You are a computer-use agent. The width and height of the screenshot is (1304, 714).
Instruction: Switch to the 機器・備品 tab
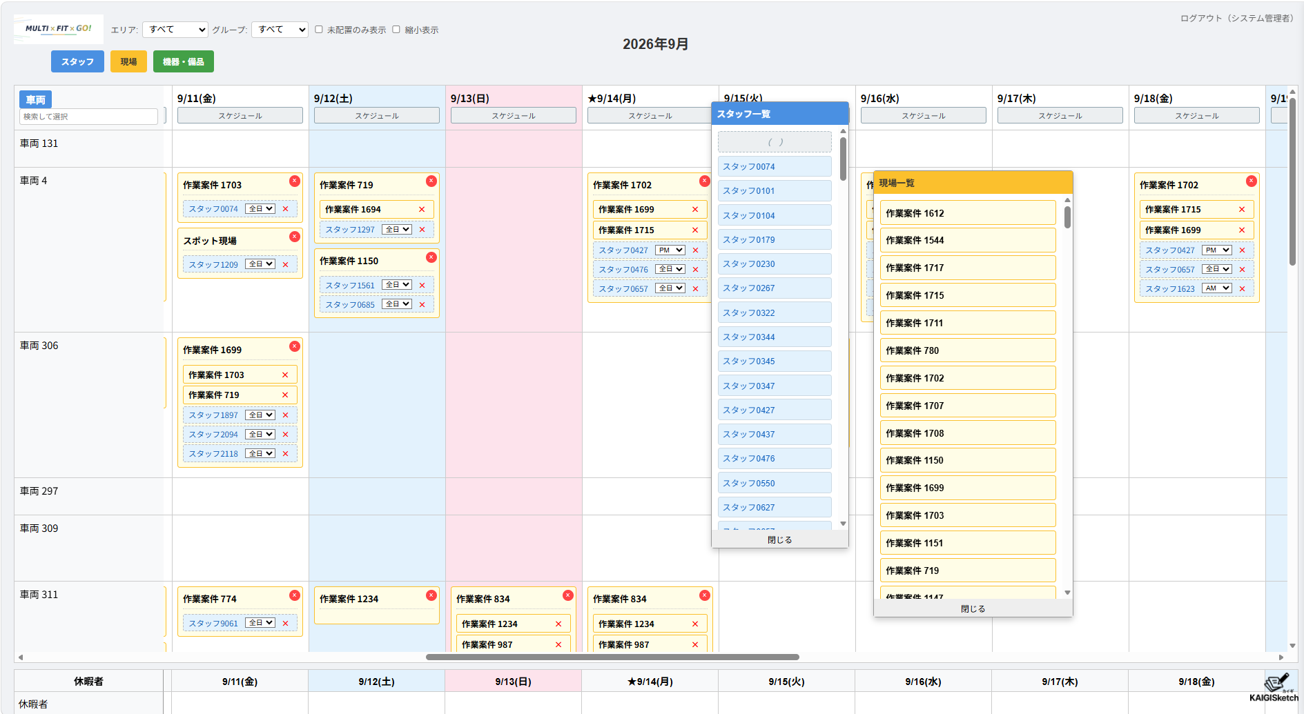click(183, 61)
